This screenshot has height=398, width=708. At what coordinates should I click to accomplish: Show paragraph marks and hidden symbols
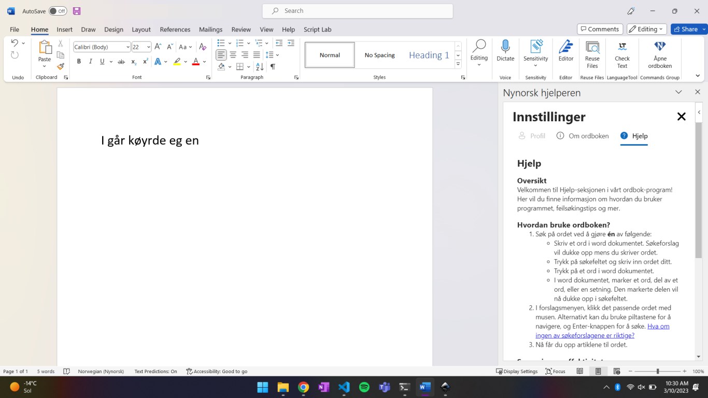point(273,66)
